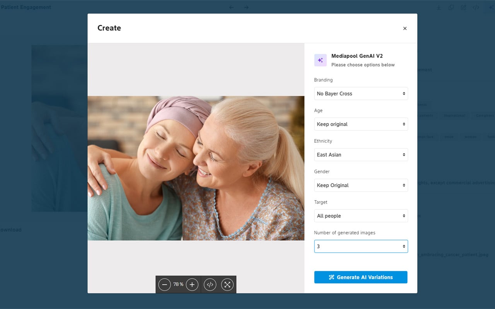The height and width of the screenshot is (309, 495).
Task: Click the code brackets icon in zoom toolbar
Action: (210, 285)
